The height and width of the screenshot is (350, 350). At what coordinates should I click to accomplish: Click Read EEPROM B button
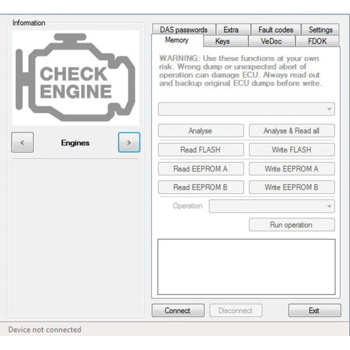(200, 187)
